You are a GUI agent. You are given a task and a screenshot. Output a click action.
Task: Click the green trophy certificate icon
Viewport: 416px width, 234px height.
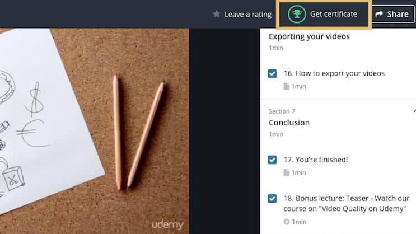pos(297,14)
